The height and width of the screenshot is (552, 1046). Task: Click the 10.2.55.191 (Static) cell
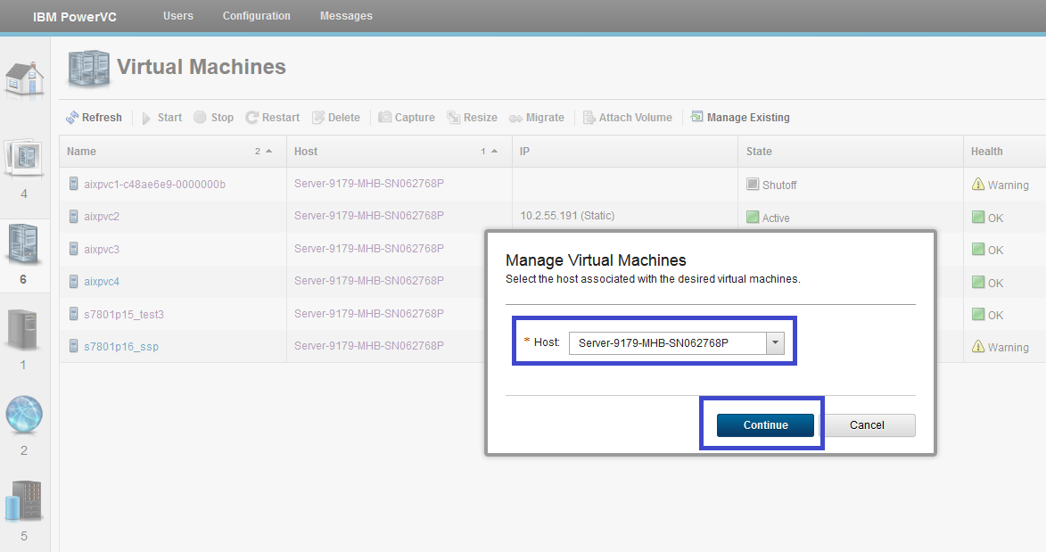click(x=568, y=216)
